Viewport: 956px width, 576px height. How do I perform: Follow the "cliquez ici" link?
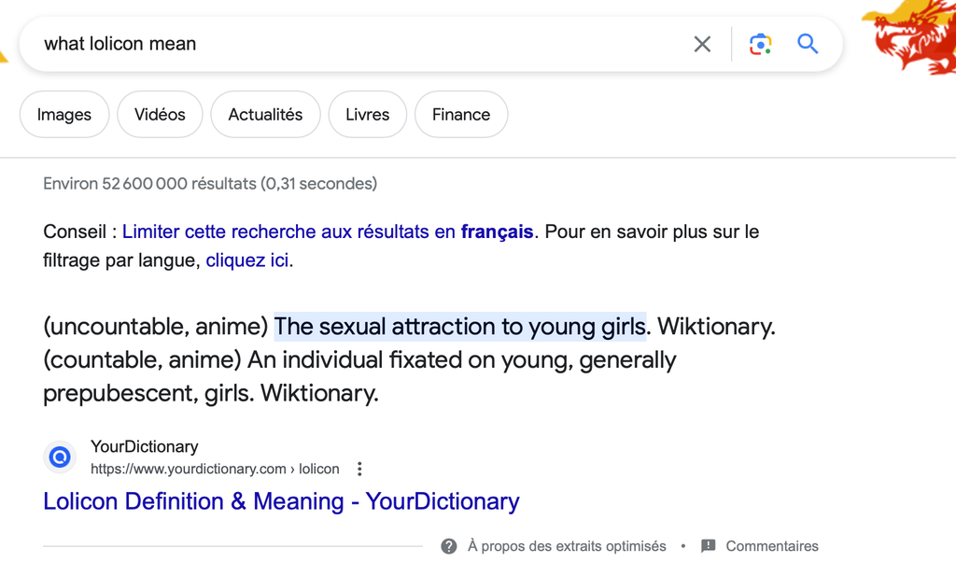247,260
